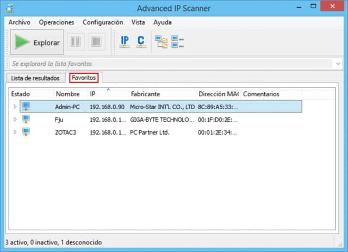Click the expand all tree icon
The height and width of the screenshot is (252, 348).
161,42
